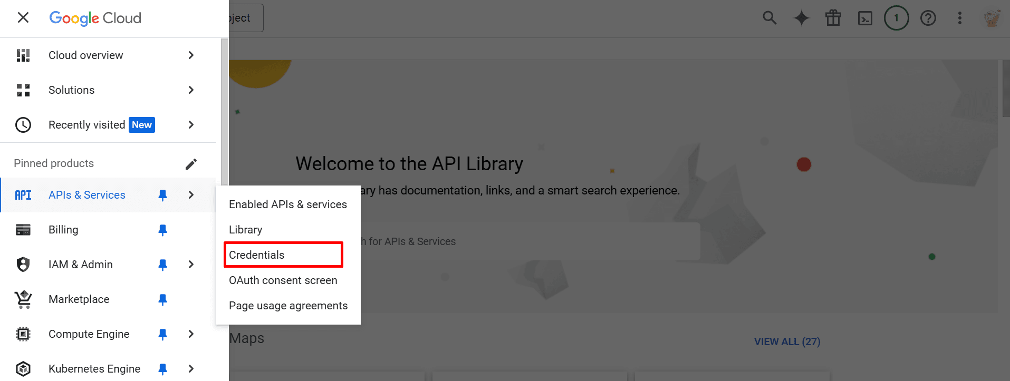Open the Credentials submenu item
The image size is (1010, 381).
288,255
